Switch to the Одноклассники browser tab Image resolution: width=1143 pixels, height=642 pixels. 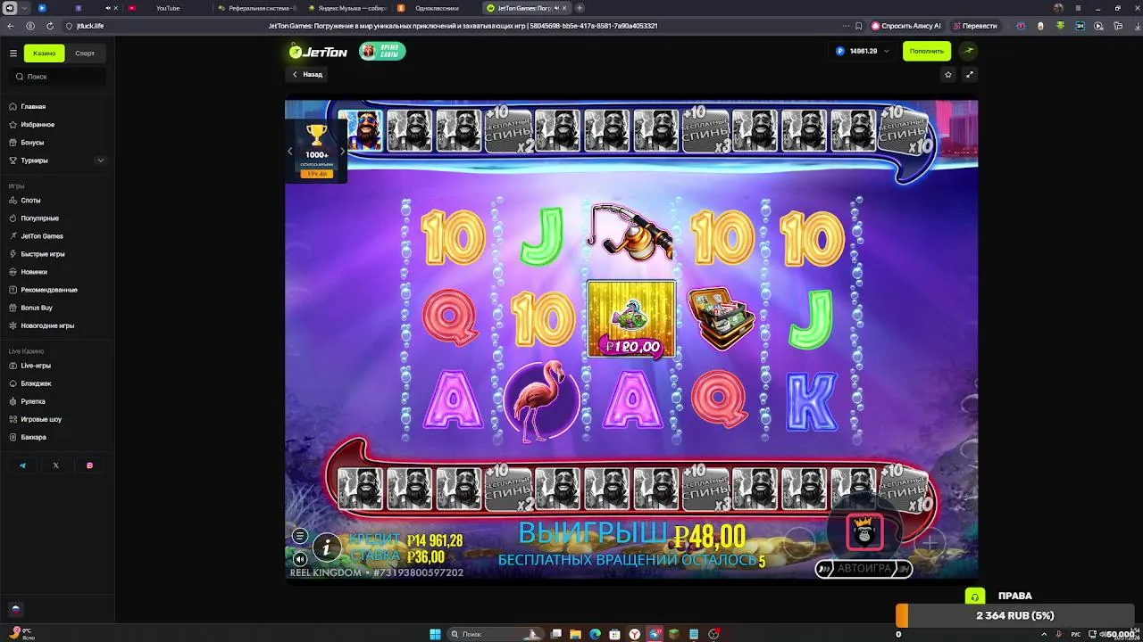438,8
